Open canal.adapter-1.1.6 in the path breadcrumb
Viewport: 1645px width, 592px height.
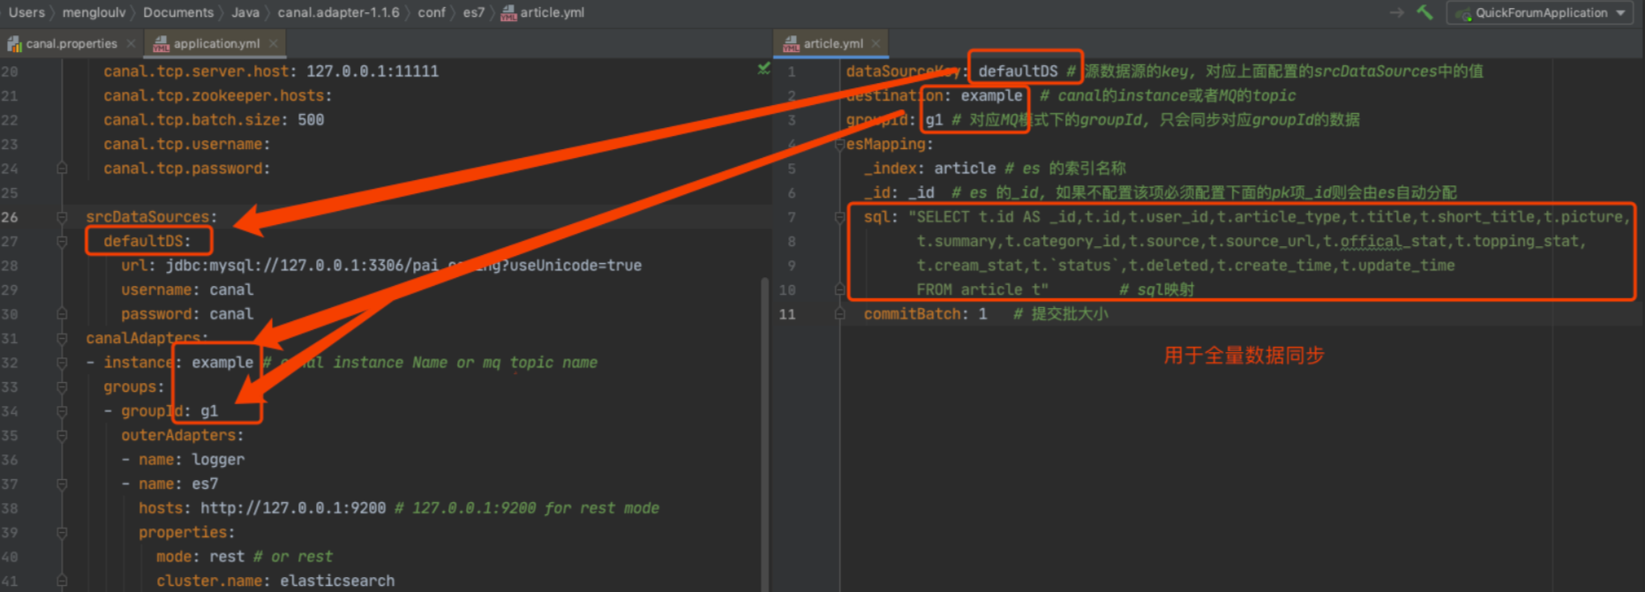tap(338, 12)
